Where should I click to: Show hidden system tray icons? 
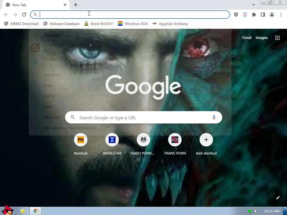tap(243, 211)
